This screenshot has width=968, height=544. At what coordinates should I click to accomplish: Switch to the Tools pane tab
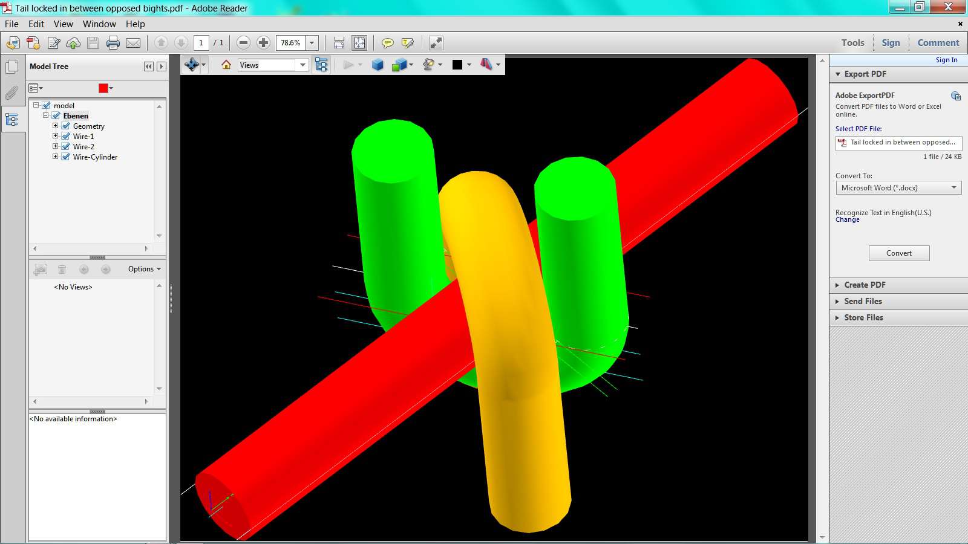(x=852, y=43)
